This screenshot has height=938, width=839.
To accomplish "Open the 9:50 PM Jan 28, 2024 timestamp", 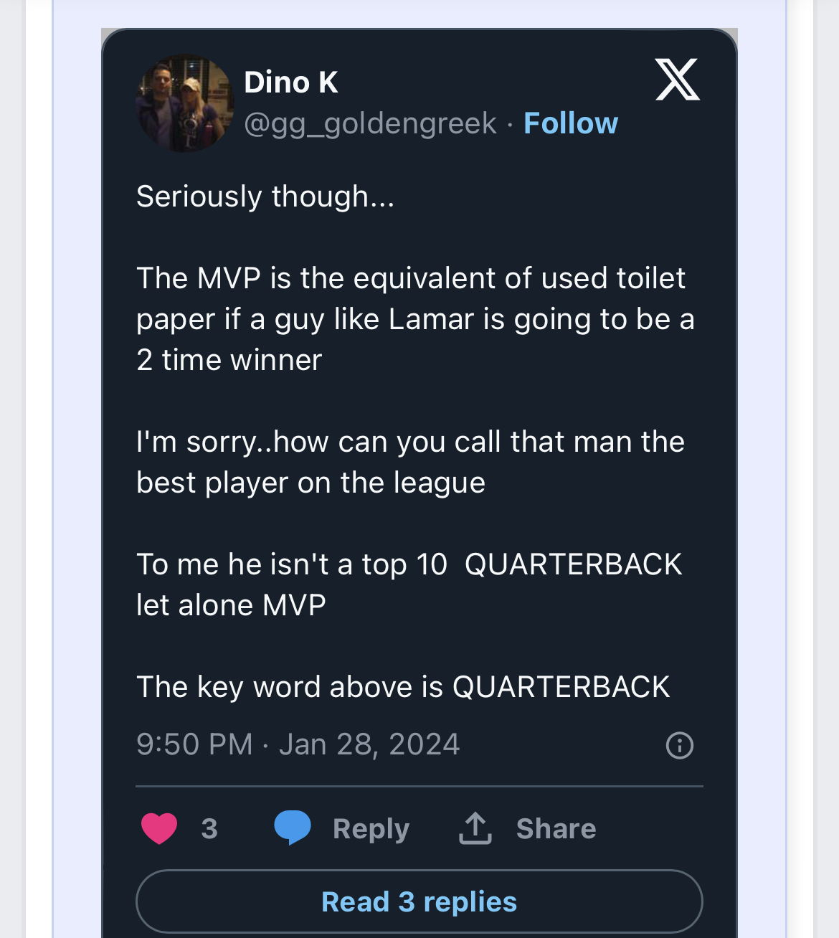I will click(298, 744).
